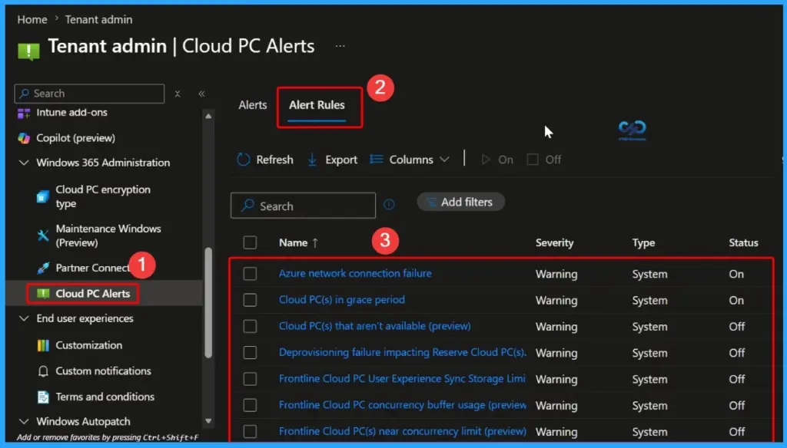This screenshot has width=787, height=448.
Task: Click the Partner Connectors plug icon
Action: pyautogui.click(x=43, y=268)
